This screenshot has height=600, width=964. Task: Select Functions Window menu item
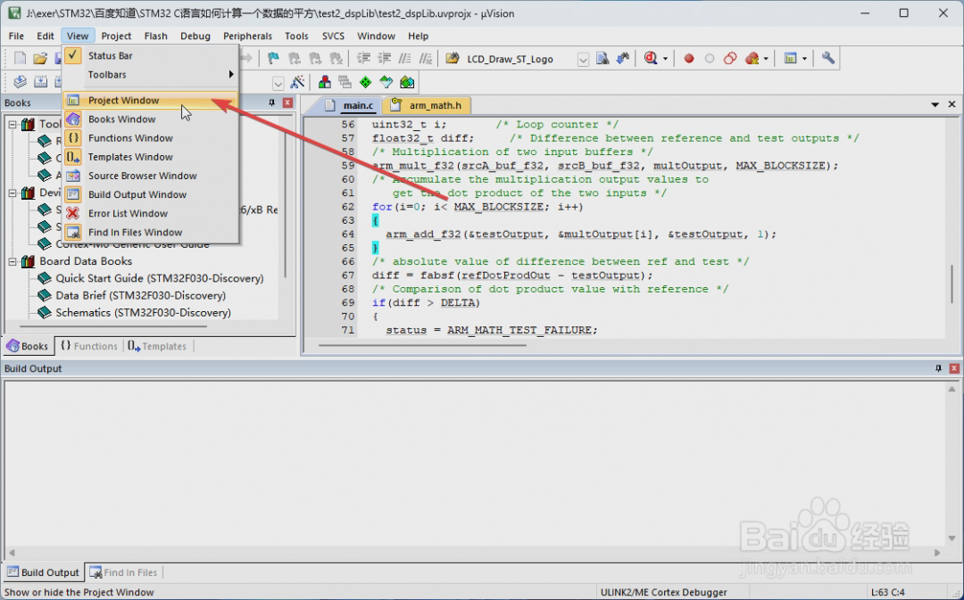click(149, 138)
